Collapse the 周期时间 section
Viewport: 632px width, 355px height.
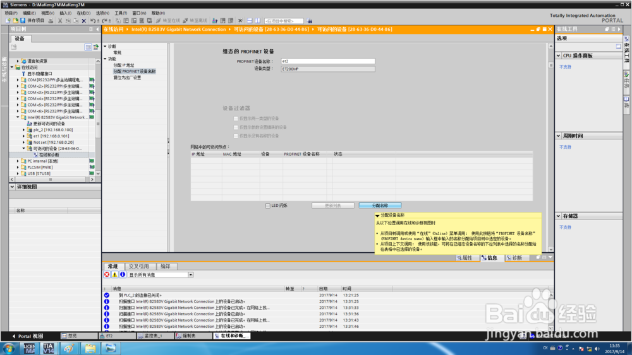click(x=559, y=136)
